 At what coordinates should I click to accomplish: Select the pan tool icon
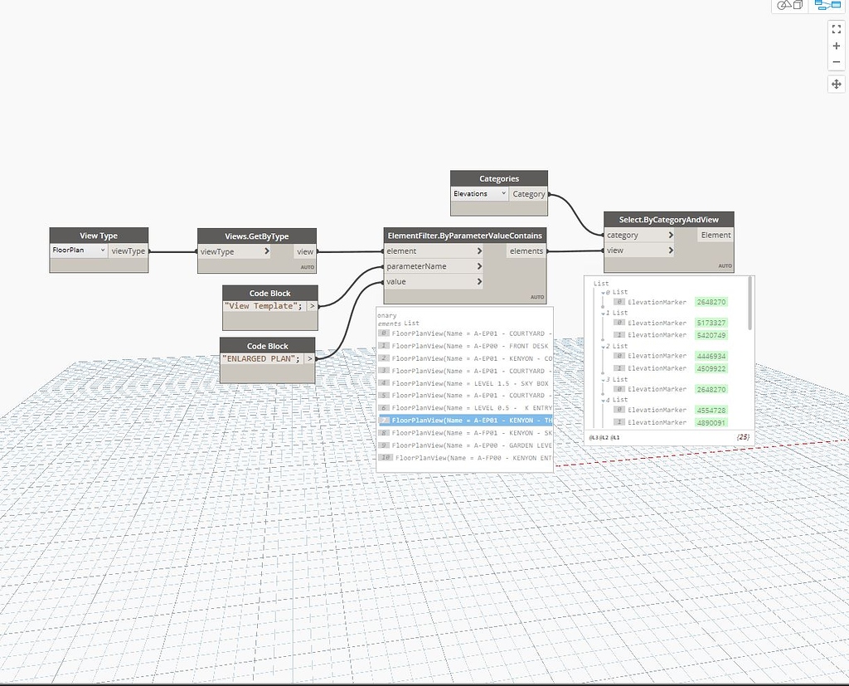836,84
